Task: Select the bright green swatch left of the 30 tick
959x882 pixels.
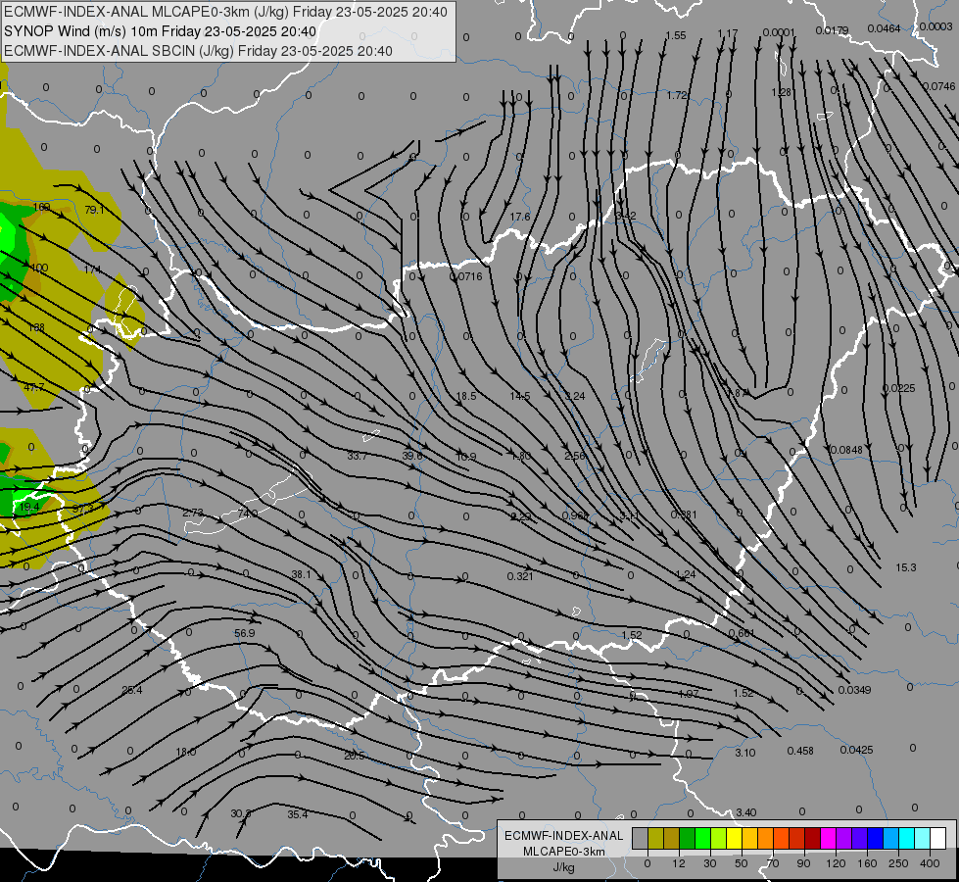Action: tap(702, 839)
